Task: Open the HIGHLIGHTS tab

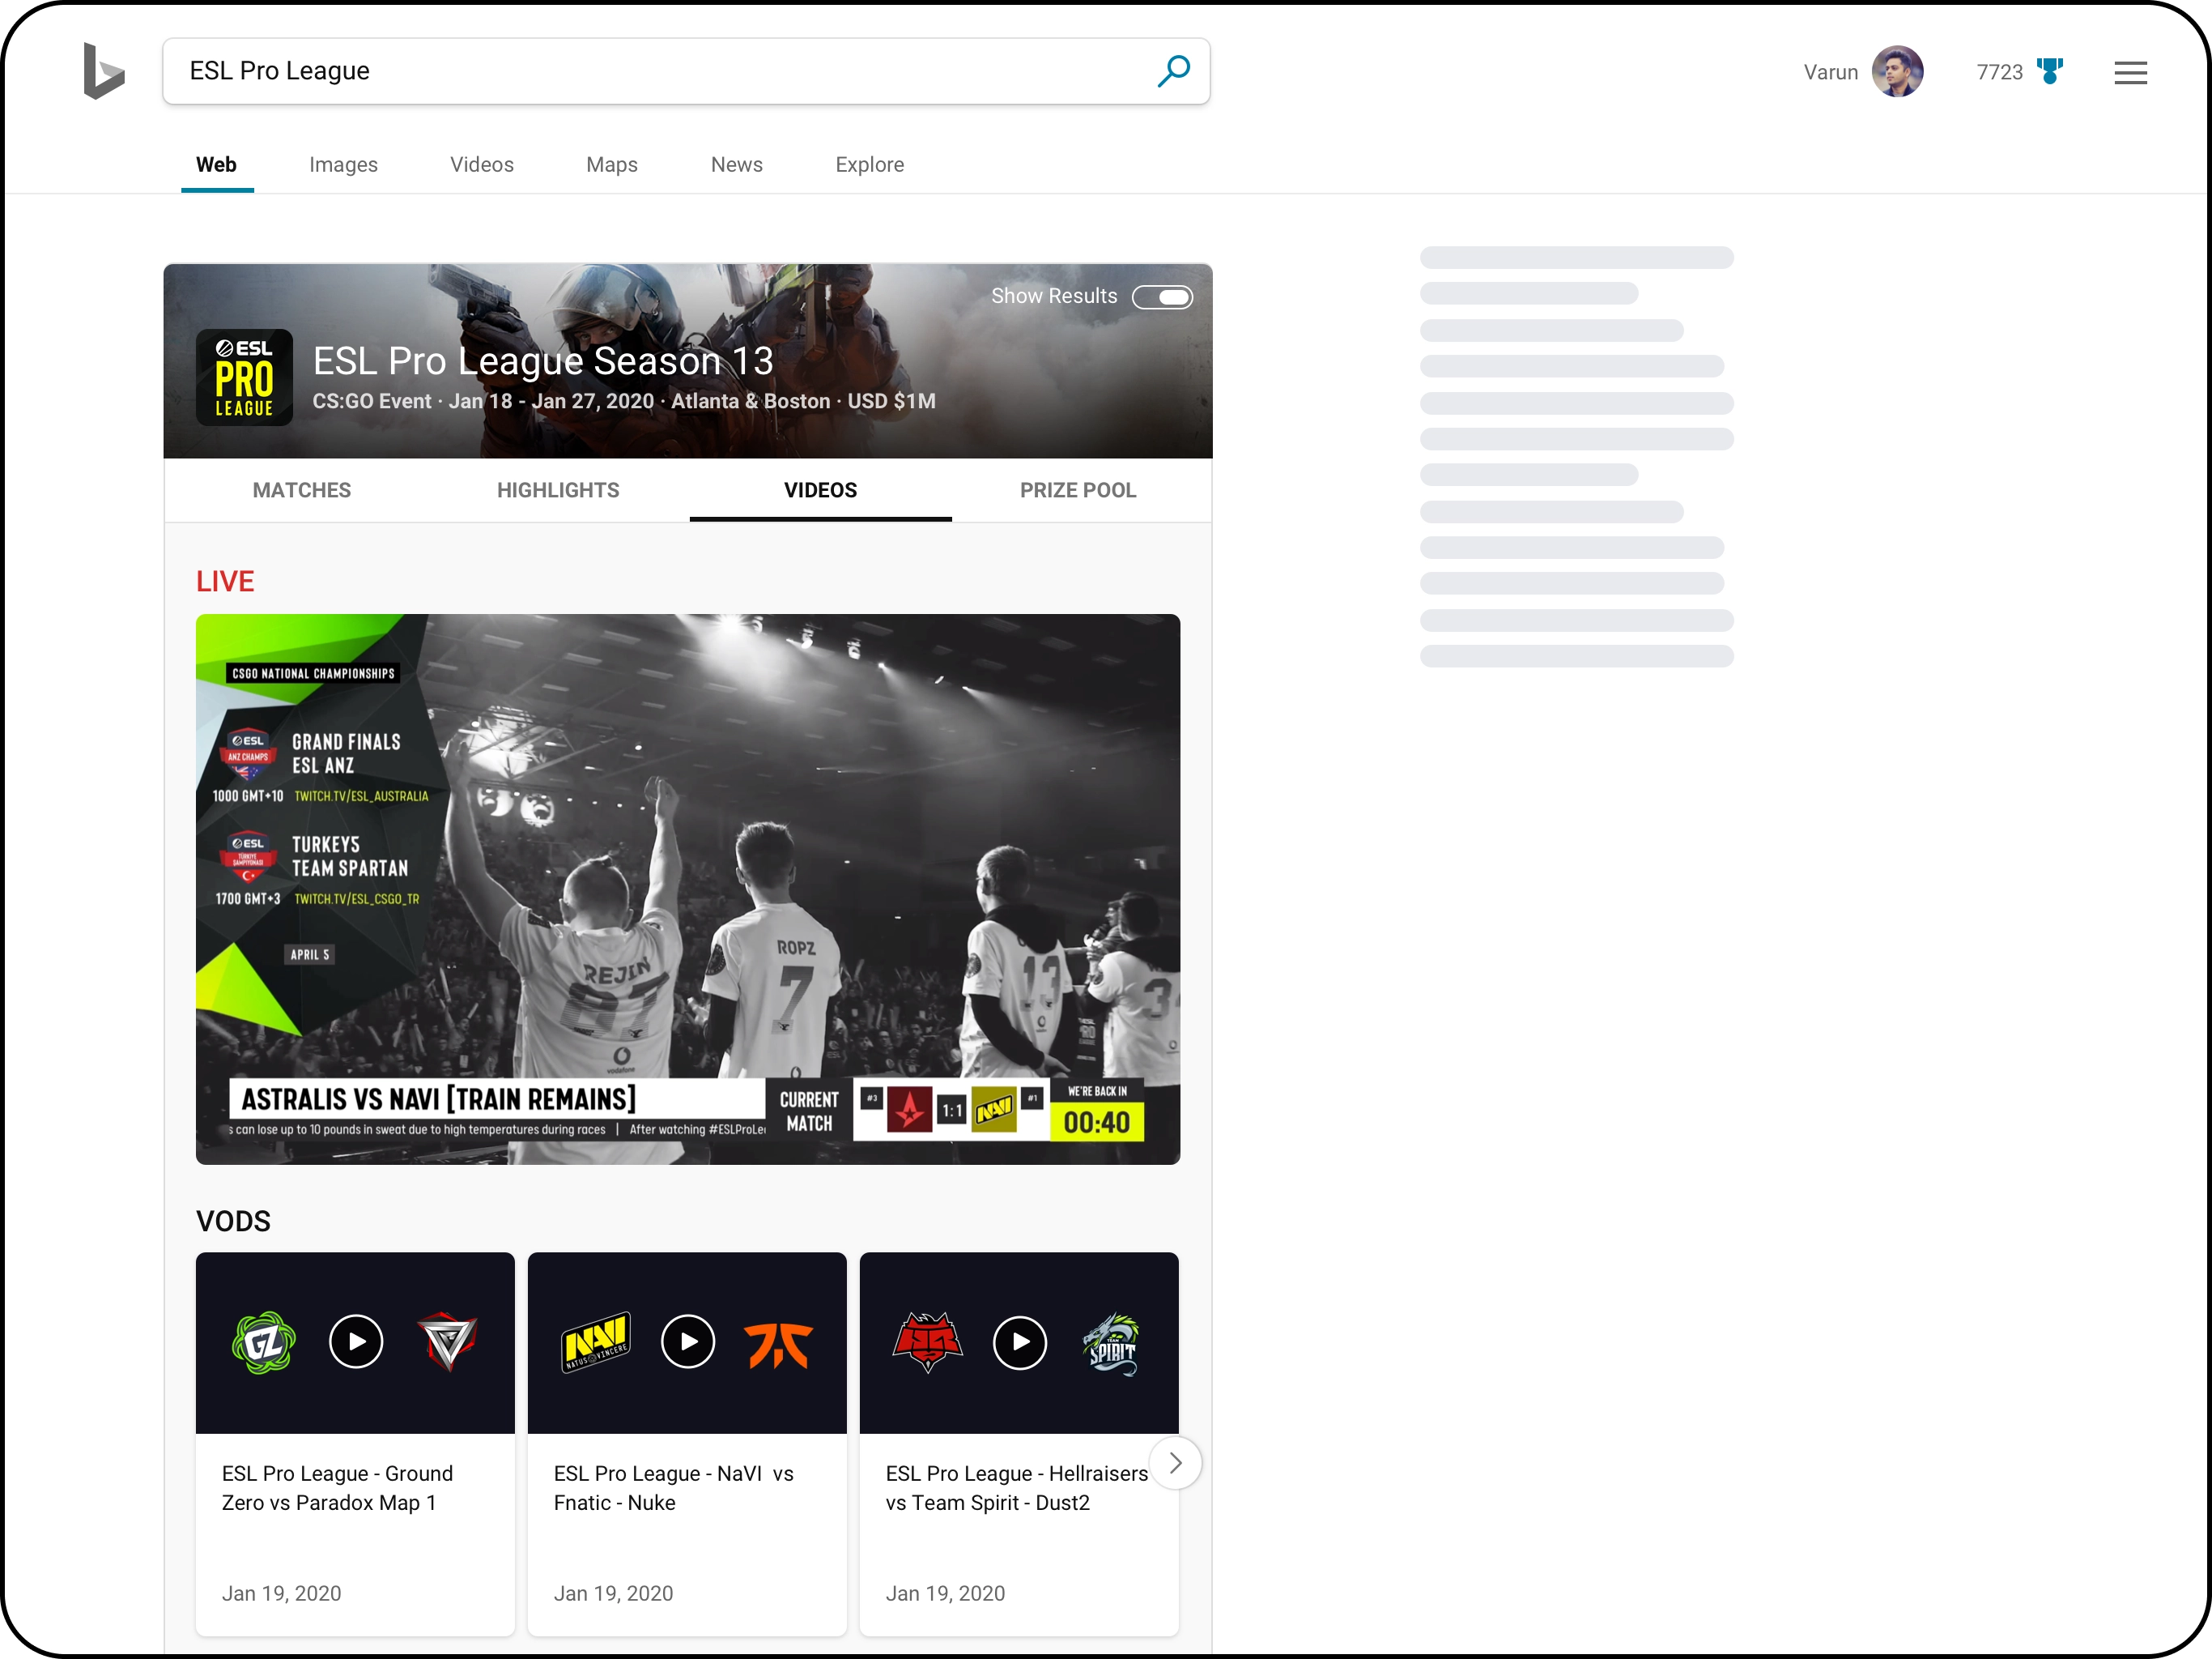Action: click(558, 490)
